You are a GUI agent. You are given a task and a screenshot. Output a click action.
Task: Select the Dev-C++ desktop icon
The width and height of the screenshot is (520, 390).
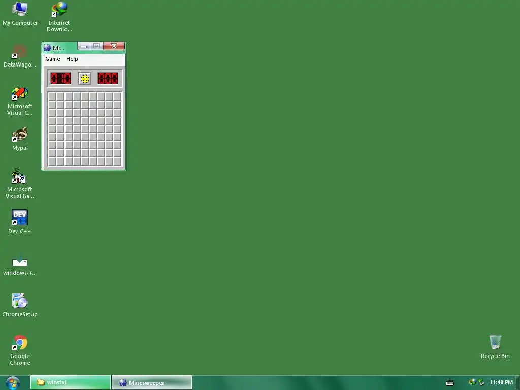point(20,221)
